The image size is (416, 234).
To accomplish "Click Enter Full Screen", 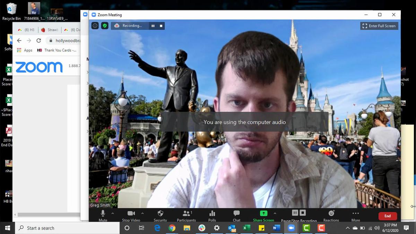I will click(379, 26).
